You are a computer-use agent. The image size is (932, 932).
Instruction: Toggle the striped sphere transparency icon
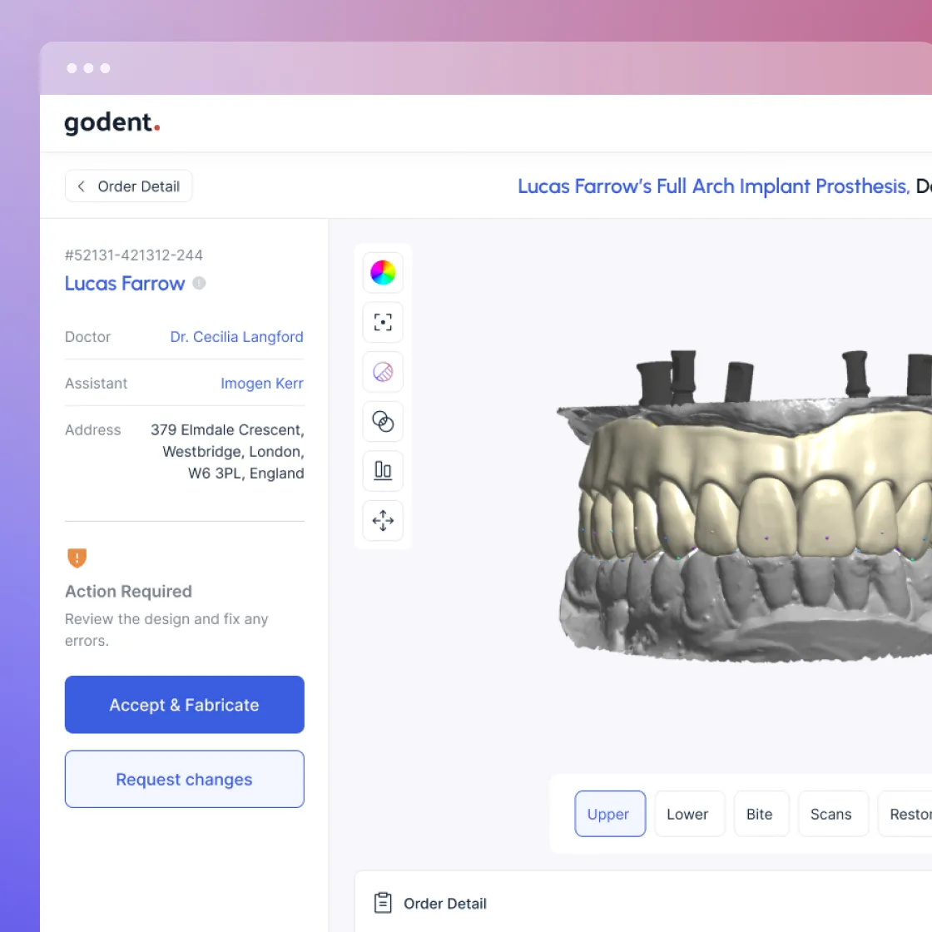pyautogui.click(x=383, y=372)
